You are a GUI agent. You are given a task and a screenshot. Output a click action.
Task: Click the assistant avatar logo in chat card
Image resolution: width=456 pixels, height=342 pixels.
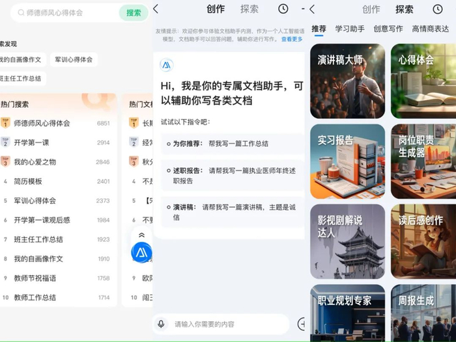coord(167,65)
